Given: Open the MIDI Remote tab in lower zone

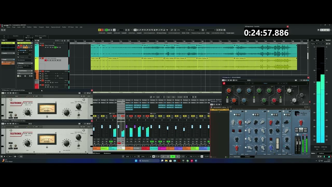Looking at the screenshot, I should tap(96, 153).
